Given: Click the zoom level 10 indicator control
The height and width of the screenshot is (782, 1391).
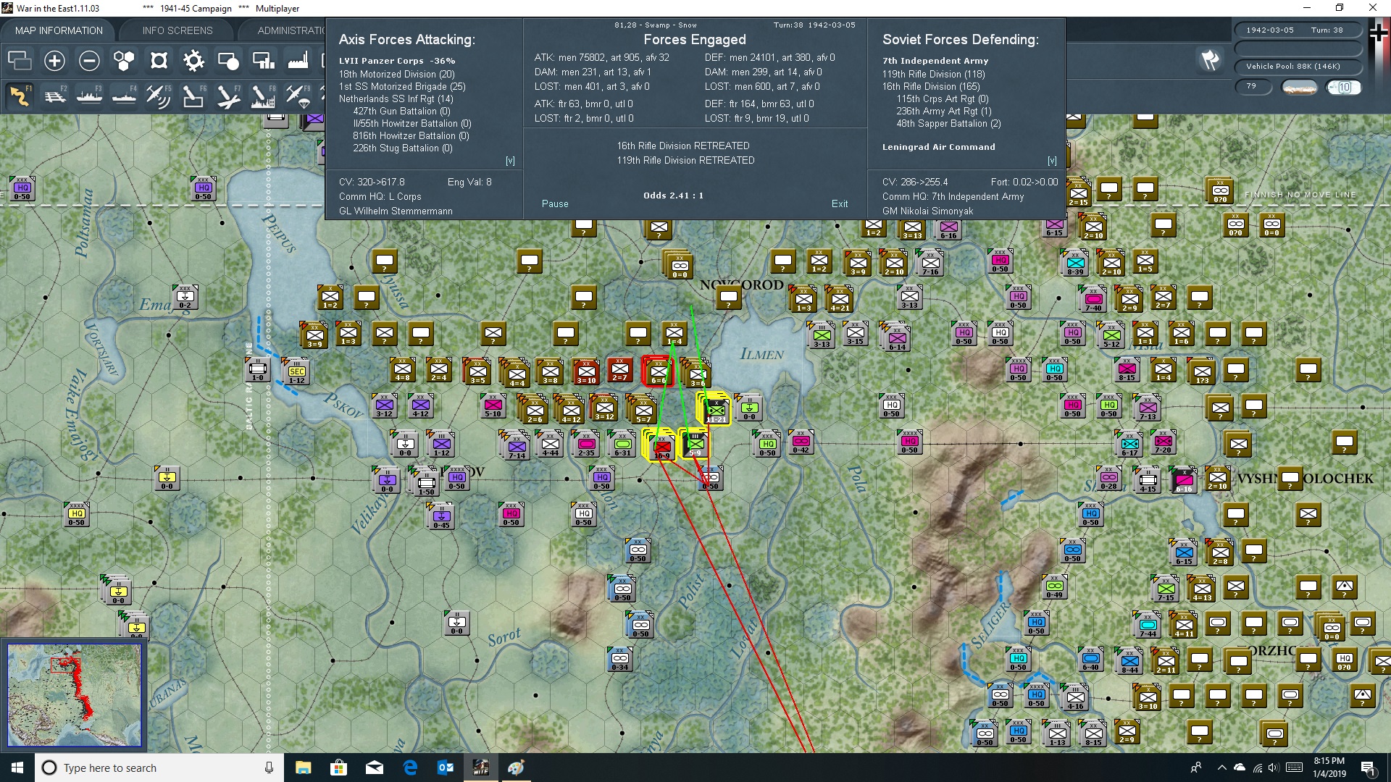Looking at the screenshot, I should click(1344, 87).
